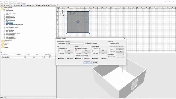Click the Decrease text size icon
176x99 pixels.
[x=40, y=5]
